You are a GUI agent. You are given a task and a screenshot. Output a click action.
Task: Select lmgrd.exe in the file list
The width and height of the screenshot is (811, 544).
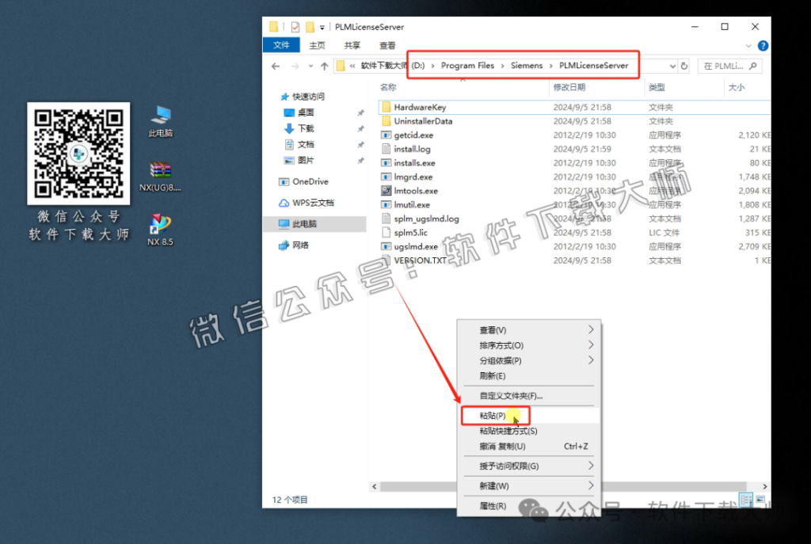(410, 177)
